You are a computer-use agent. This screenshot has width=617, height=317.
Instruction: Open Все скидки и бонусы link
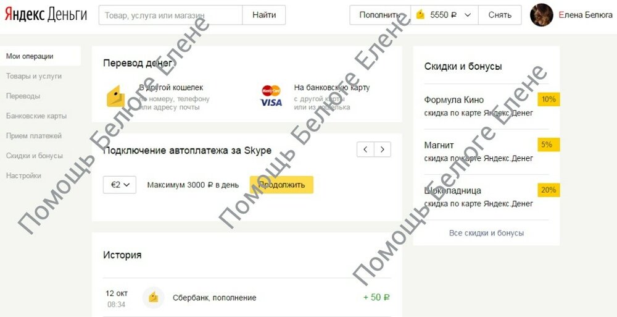click(x=486, y=233)
